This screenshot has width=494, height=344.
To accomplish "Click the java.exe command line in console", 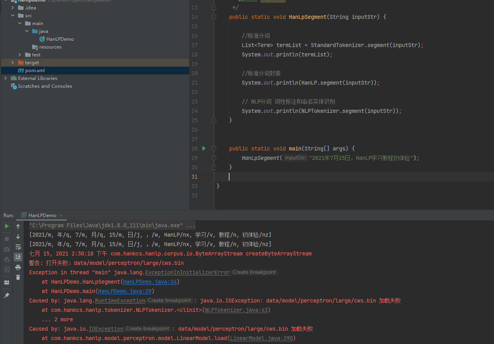I will (x=112, y=225).
